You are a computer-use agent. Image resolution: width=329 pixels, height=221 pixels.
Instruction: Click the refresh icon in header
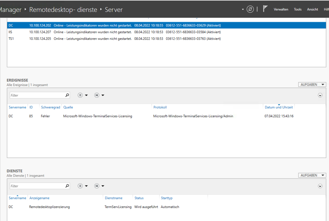coord(250,9)
